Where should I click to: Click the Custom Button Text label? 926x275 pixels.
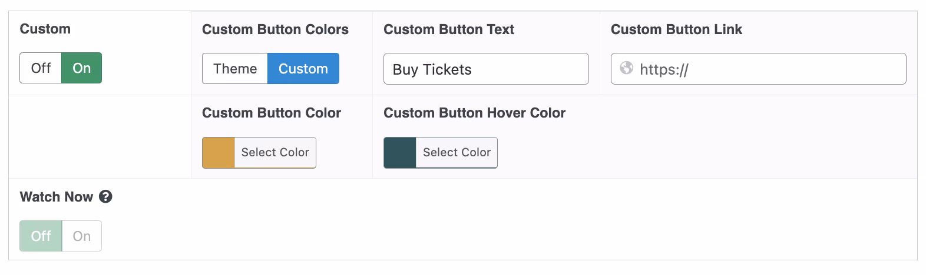tap(448, 29)
